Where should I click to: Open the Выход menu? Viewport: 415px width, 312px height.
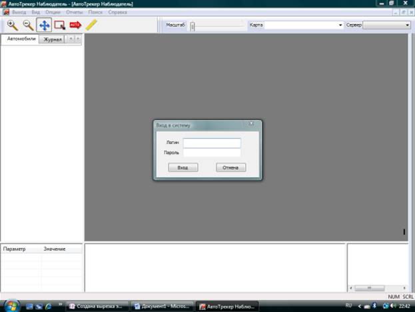click(x=19, y=12)
